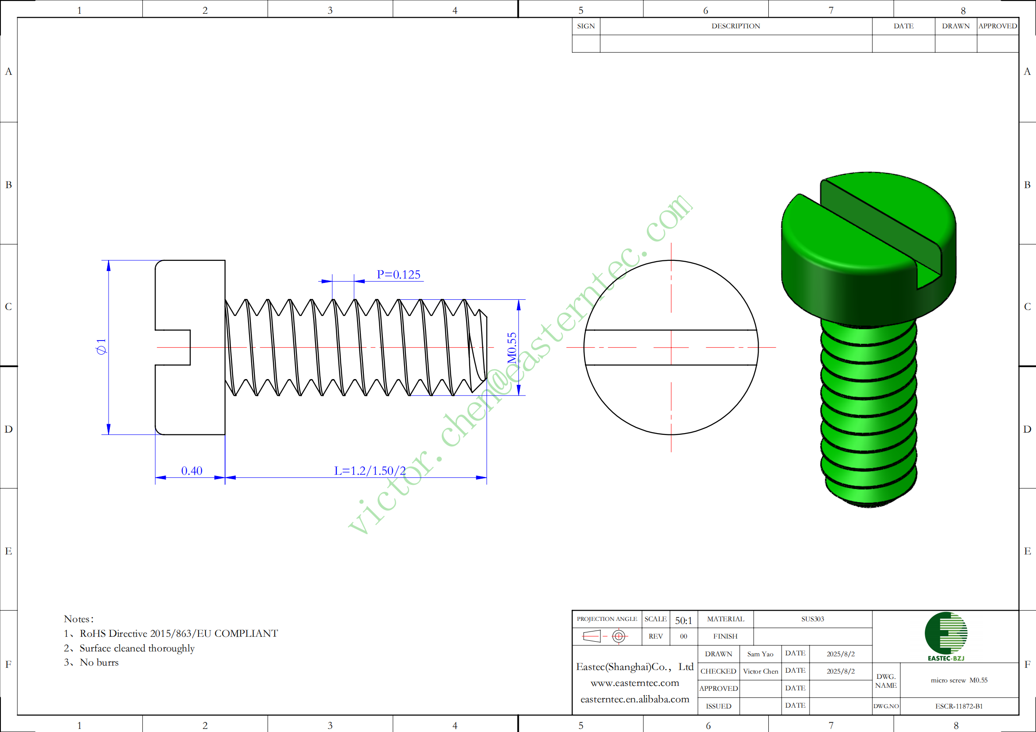
Task: Select the Ø1 head diameter dimension
Action: coord(101,346)
